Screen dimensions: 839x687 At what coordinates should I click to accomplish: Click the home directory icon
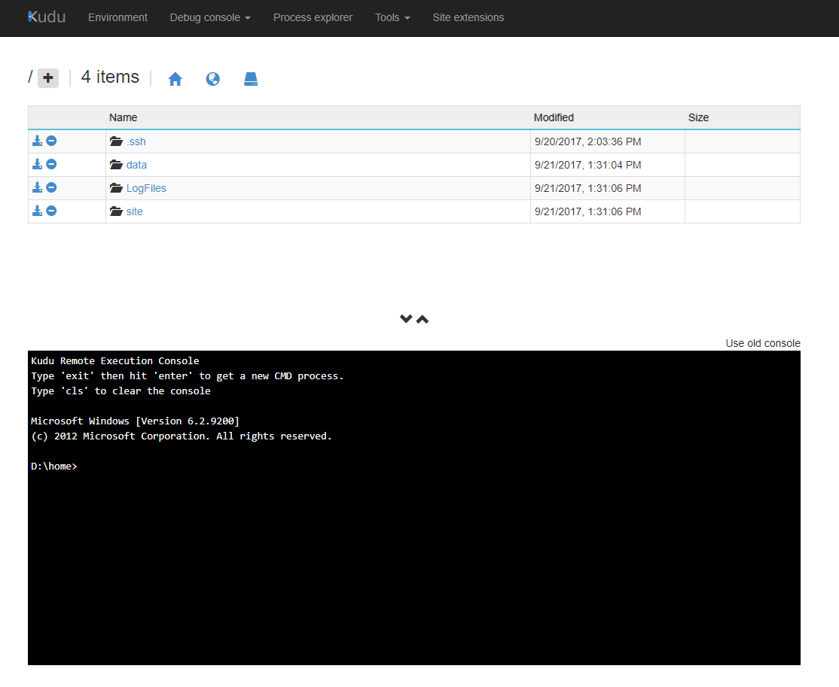click(x=175, y=79)
